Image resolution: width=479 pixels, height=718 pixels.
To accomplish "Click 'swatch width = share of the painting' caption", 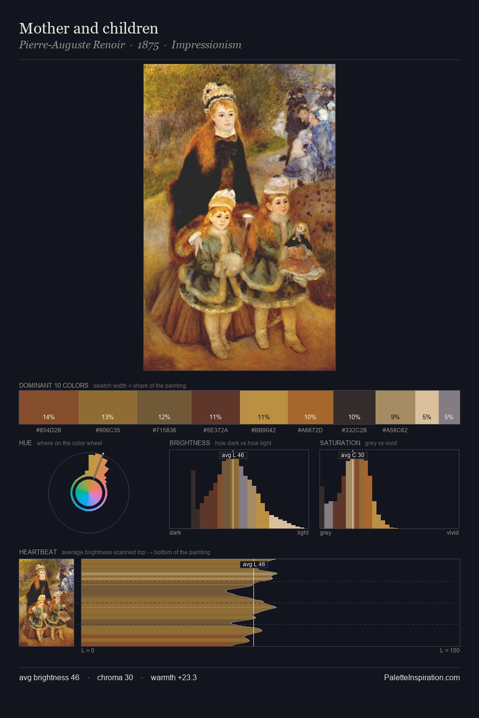I will coord(140,386).
